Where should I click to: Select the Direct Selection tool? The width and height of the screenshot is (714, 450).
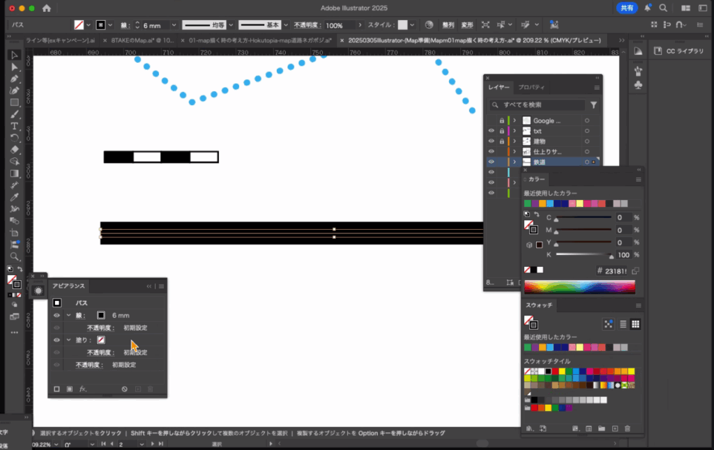(14, 67)
